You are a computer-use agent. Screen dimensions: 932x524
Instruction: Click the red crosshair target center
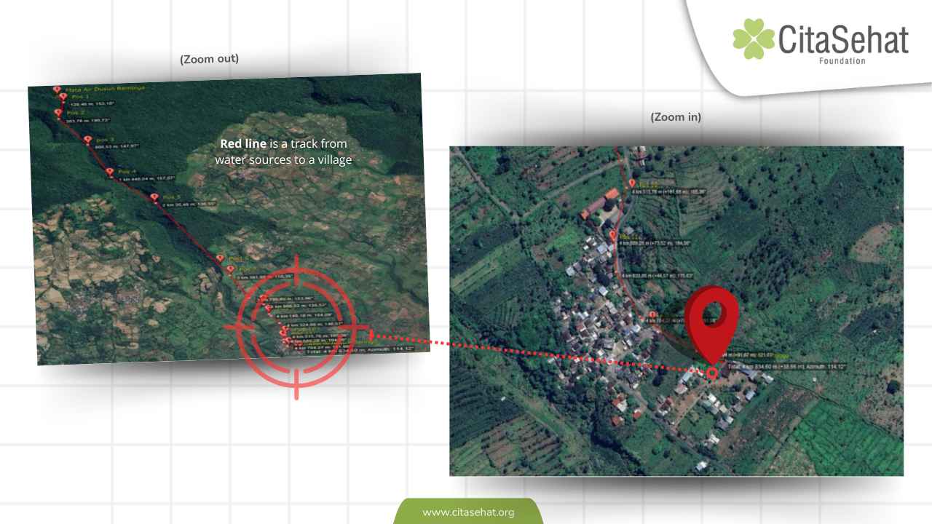pos(296,327)
